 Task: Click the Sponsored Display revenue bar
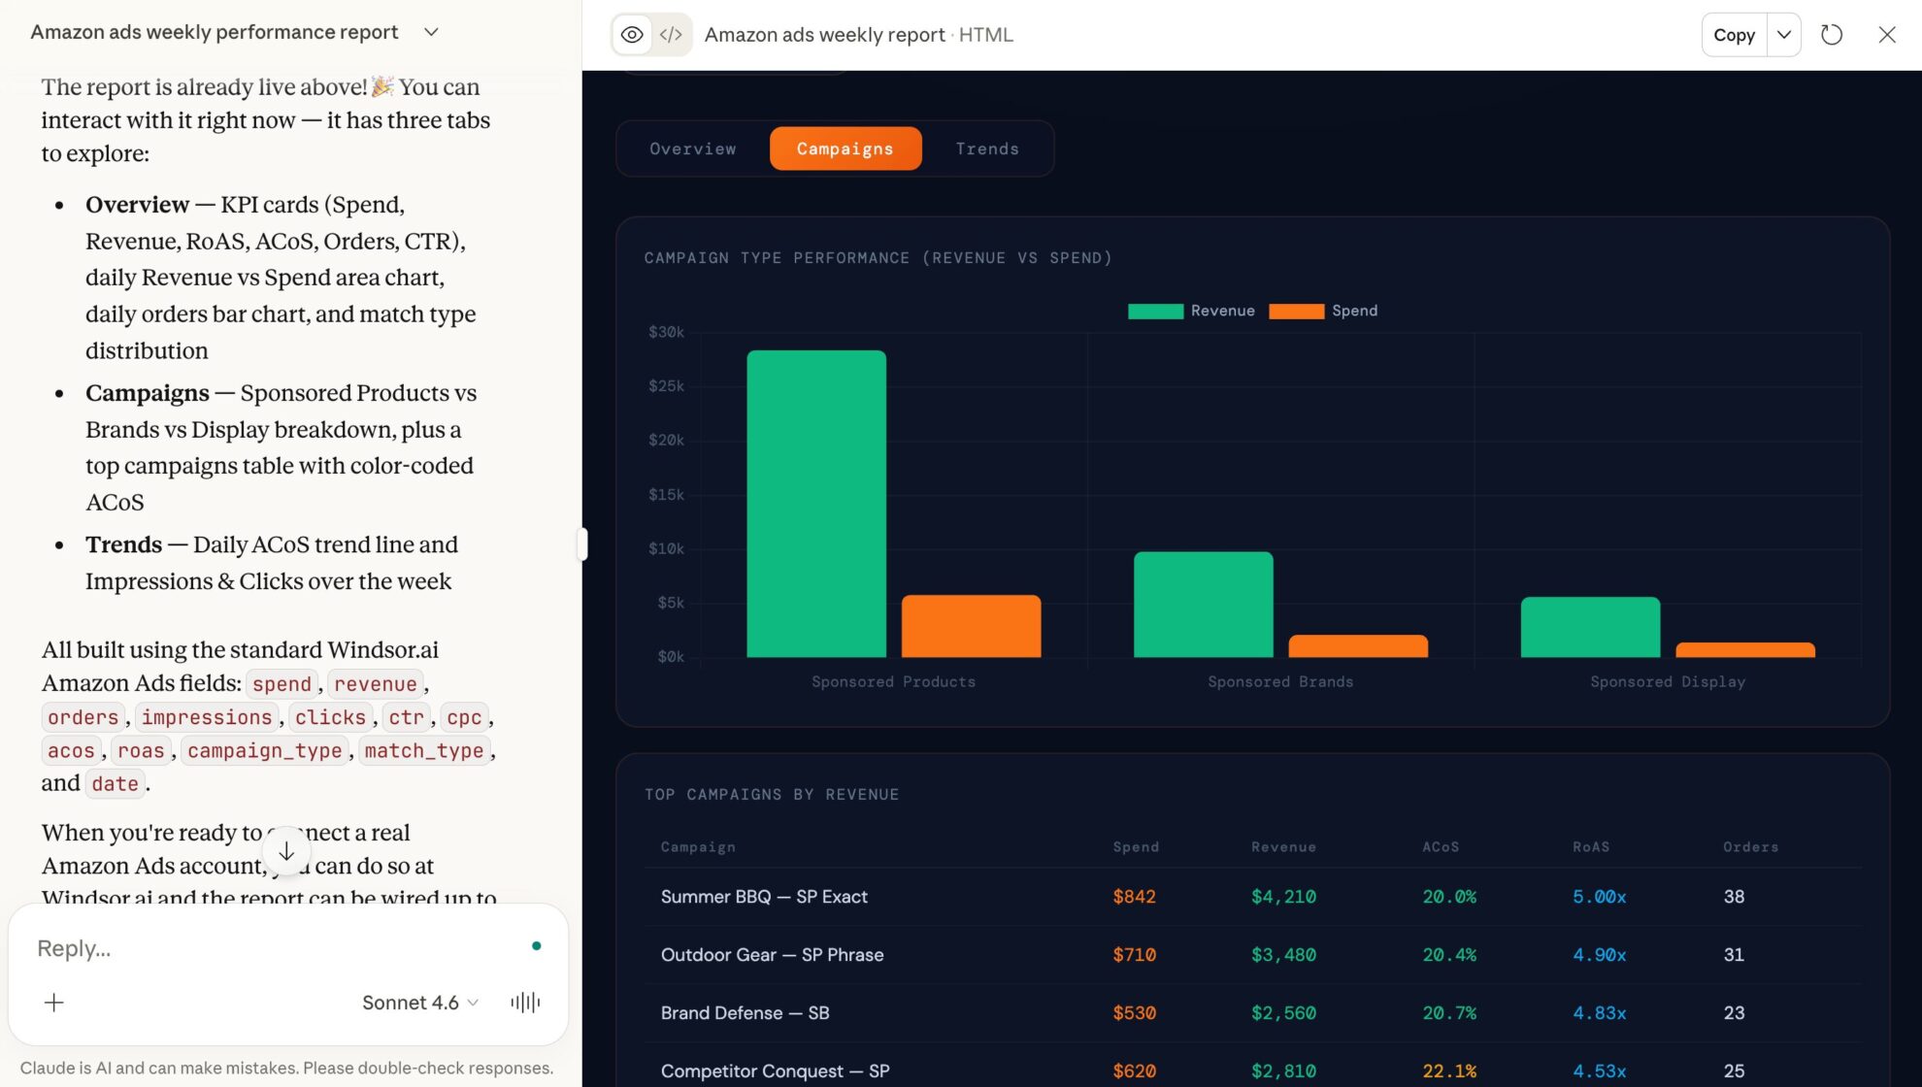1590,627
